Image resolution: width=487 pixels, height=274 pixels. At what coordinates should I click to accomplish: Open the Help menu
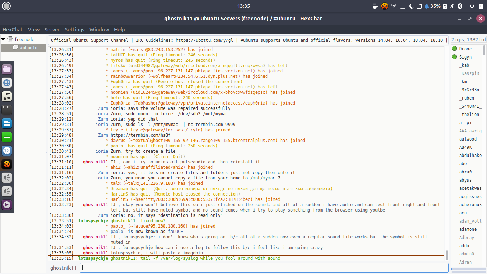119,30
